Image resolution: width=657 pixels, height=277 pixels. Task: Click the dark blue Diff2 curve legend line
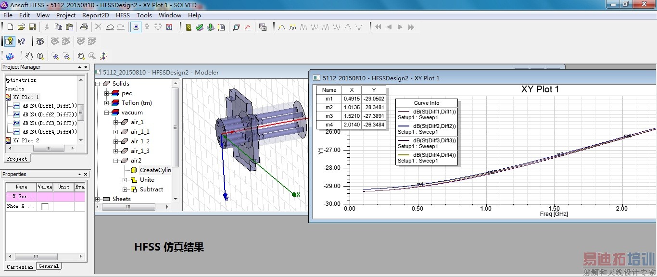point(403,126)
